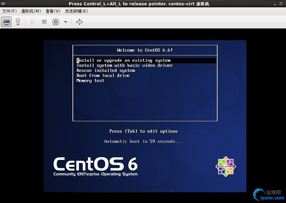Open the 发送按键(K) menu
Screen dimensions: 286x203
(76, 11)
